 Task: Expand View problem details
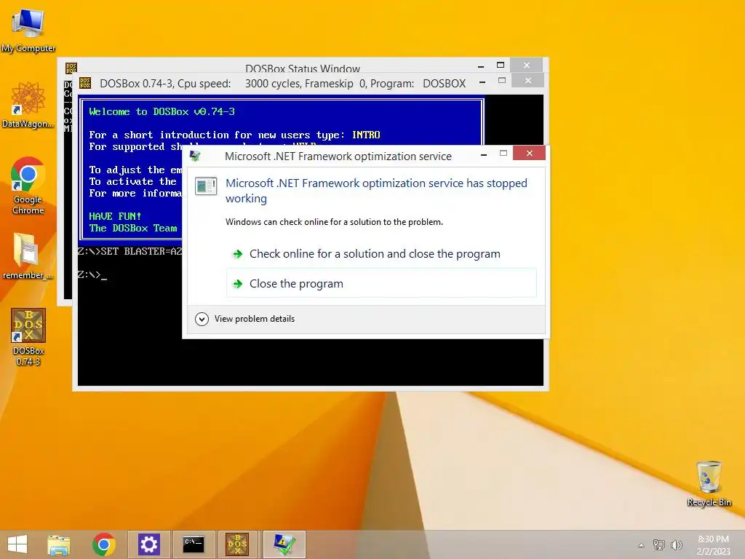coord(245,319)
